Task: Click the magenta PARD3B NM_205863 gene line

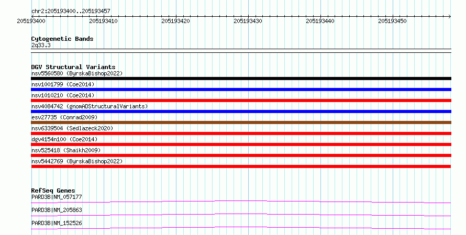Action: pos(241,215)
